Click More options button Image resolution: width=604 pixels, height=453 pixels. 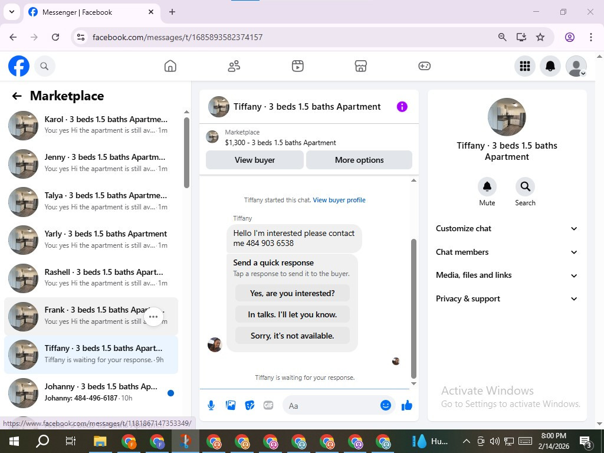359,160
